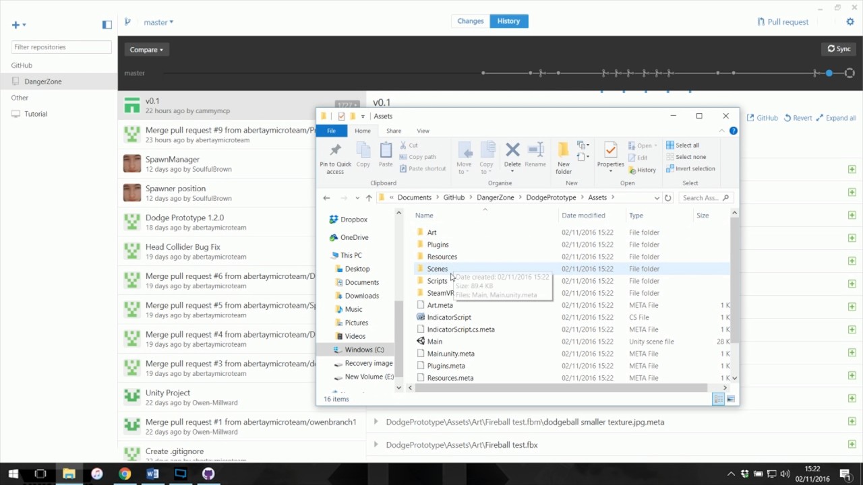
Task: Open Task View on the taskbar
Action: pyautogui.click(x=40, y=474)
